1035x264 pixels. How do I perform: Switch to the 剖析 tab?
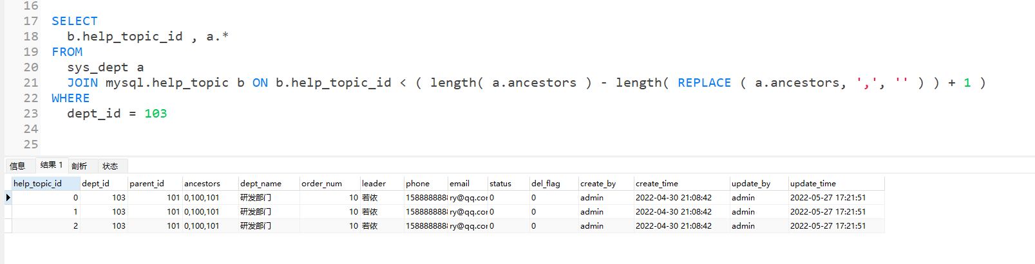(79, 166)
